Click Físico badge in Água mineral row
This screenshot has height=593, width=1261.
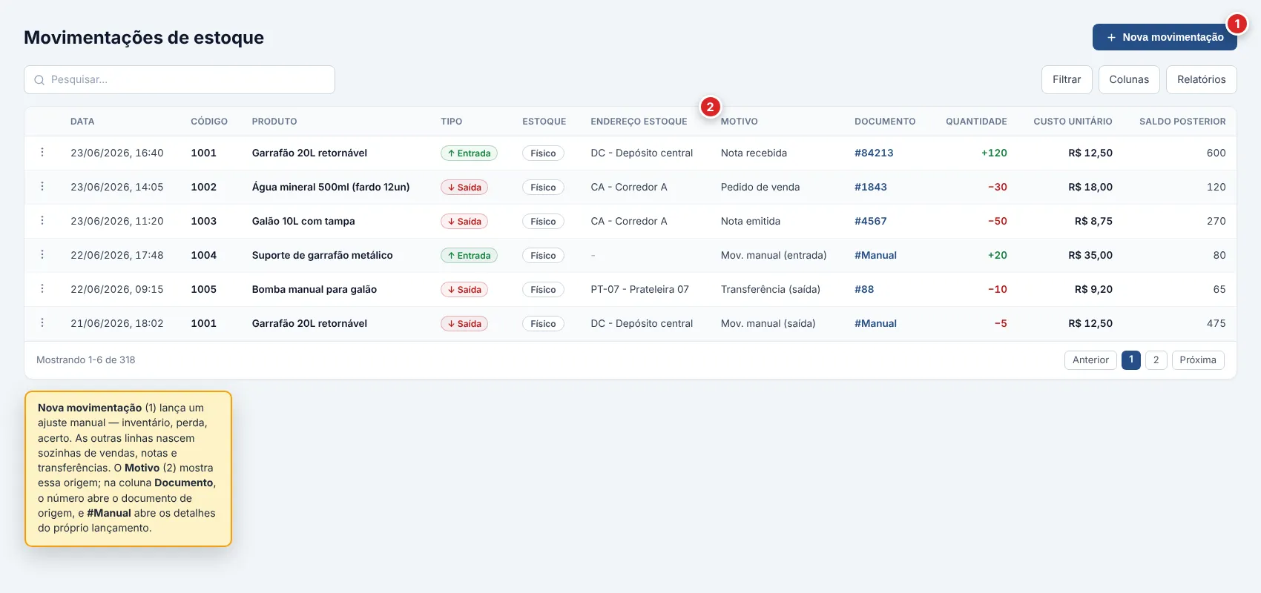pyautogui.click(x=543, y=188)
